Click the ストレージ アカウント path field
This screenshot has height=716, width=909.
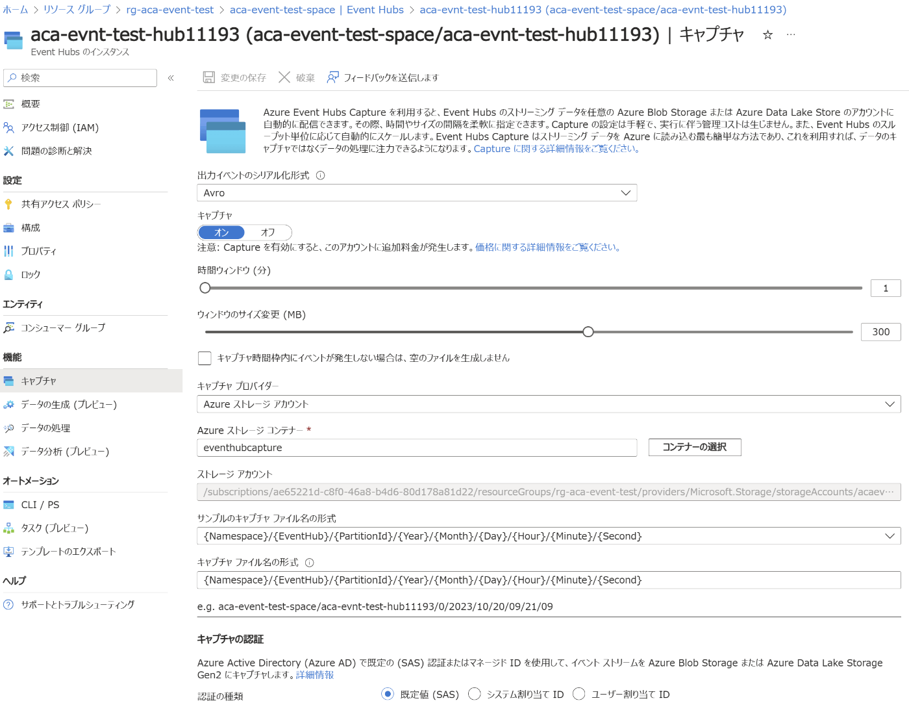(x=549, y=492)
